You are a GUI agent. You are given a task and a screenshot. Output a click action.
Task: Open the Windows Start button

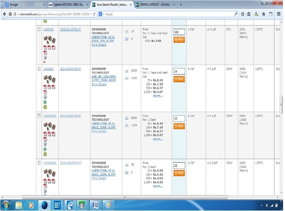tap(6, 205)
